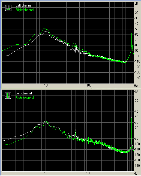This screenshot has height=176, width=141.
Task: Click the tall 1 kHz peak tip in the lower graph
Action: pos(132,118)
